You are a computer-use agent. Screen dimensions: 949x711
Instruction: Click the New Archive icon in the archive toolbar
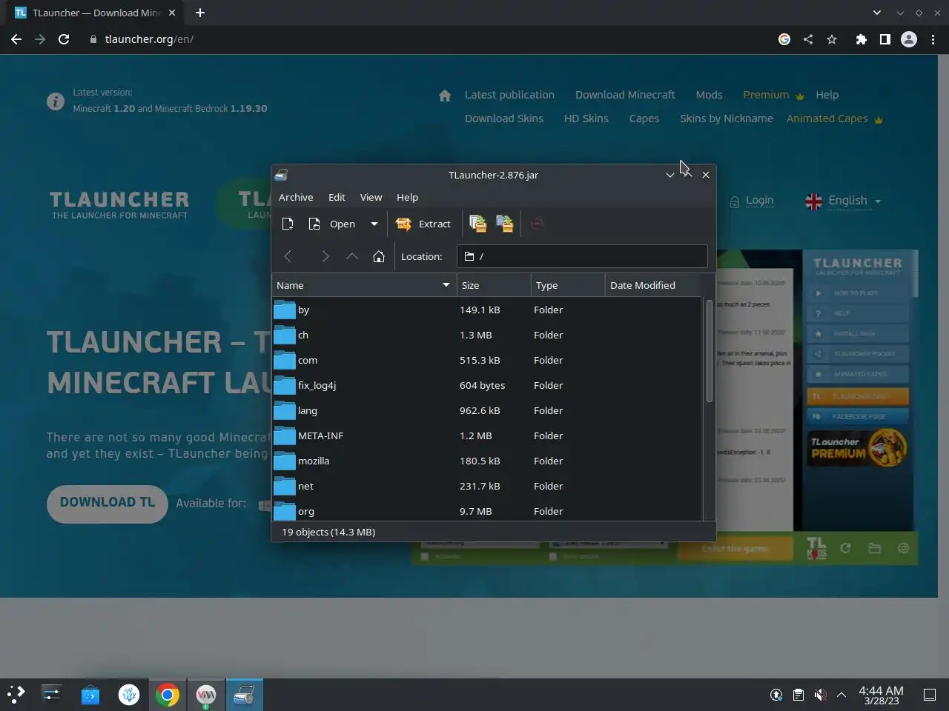pos(288,224)
